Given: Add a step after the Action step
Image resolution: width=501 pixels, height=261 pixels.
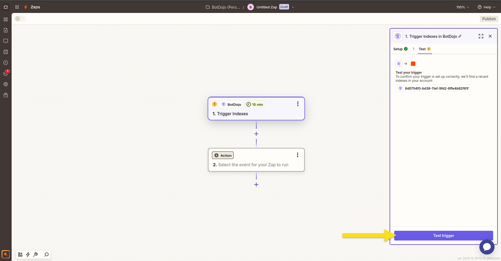Looking at the screenshot, I should (256, 185).
